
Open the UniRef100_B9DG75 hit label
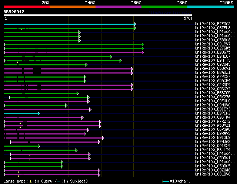click(213, 52)
